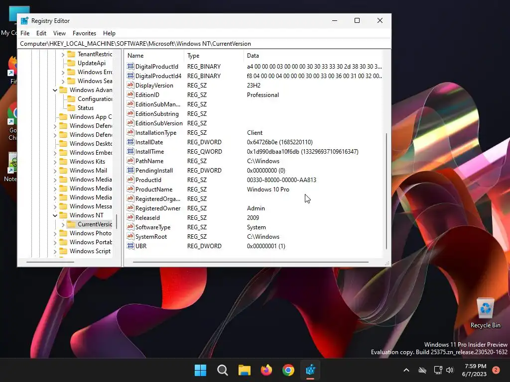Click the Windows NT folder icon

tap(63, 215)
